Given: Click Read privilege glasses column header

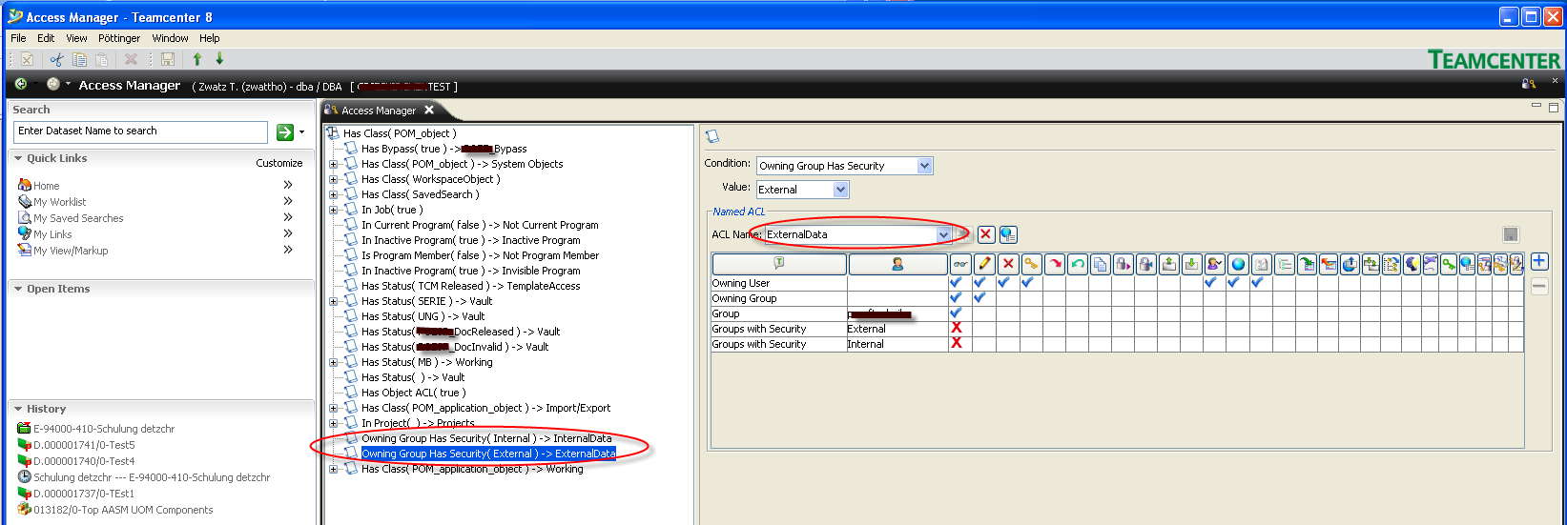Looking at the screenshot, I should [960, 264].
